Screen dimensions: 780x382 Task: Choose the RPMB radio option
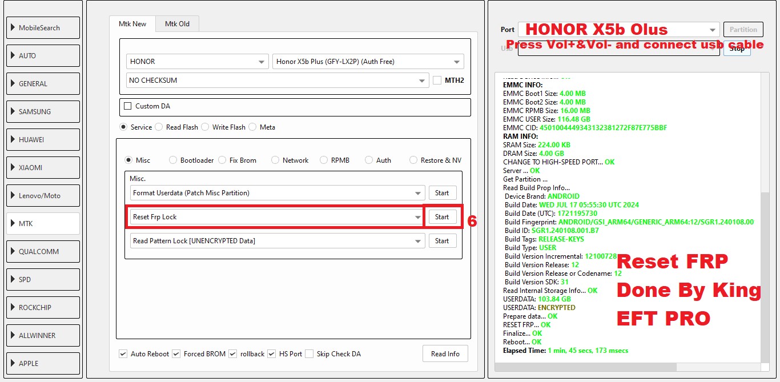click(x=324, y=160)
